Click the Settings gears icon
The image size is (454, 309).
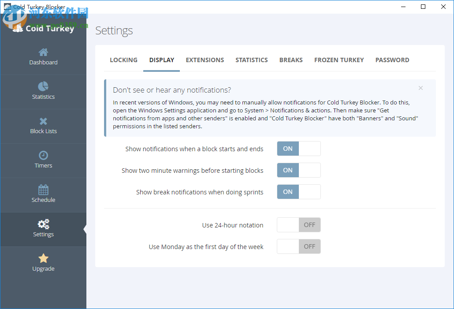coord(43,223)
